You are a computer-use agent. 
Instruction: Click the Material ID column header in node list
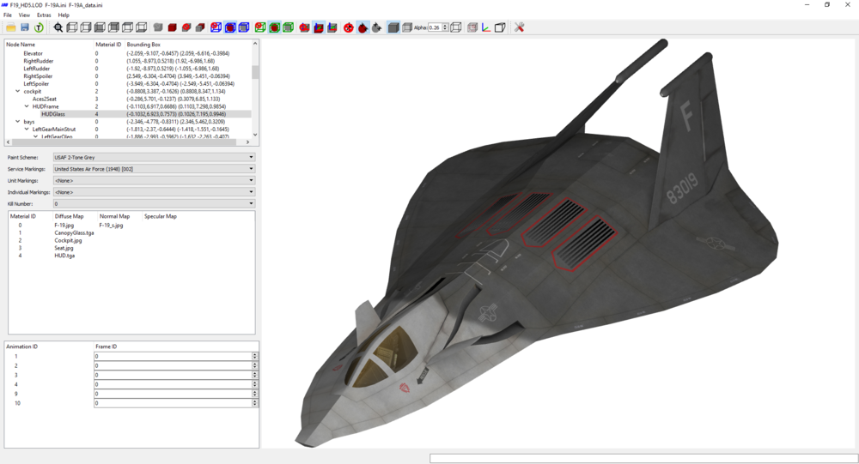(x=109, y=45)
